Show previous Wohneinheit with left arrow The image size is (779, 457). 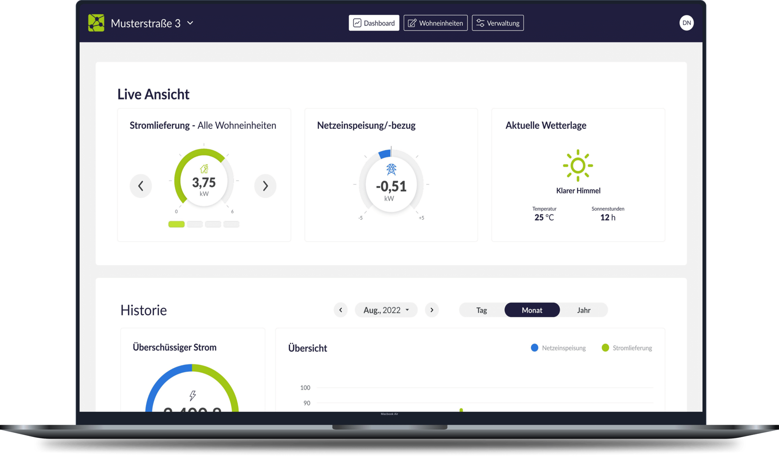coord(141,186)
